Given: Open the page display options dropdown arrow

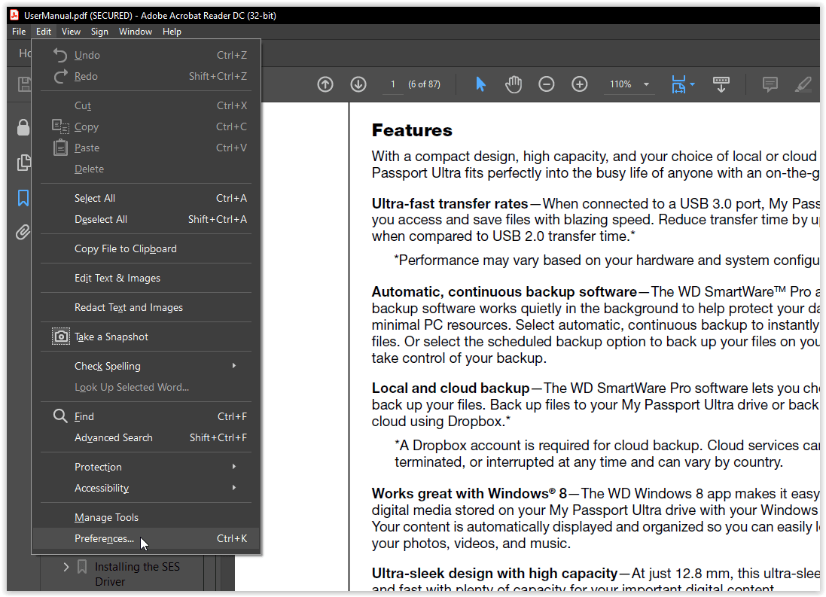Looking at the screenshot, I should [x=692, y=84].
